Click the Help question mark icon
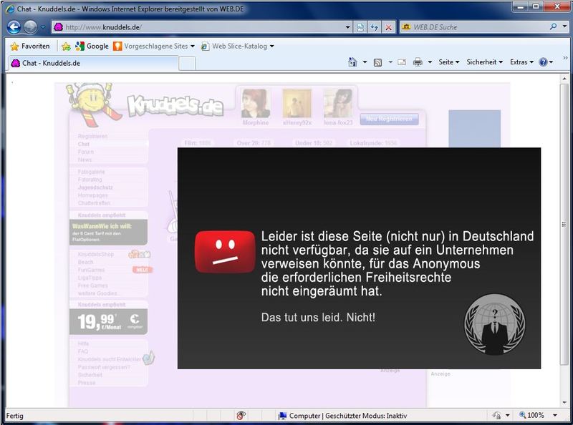 click(x=542, y=62)
